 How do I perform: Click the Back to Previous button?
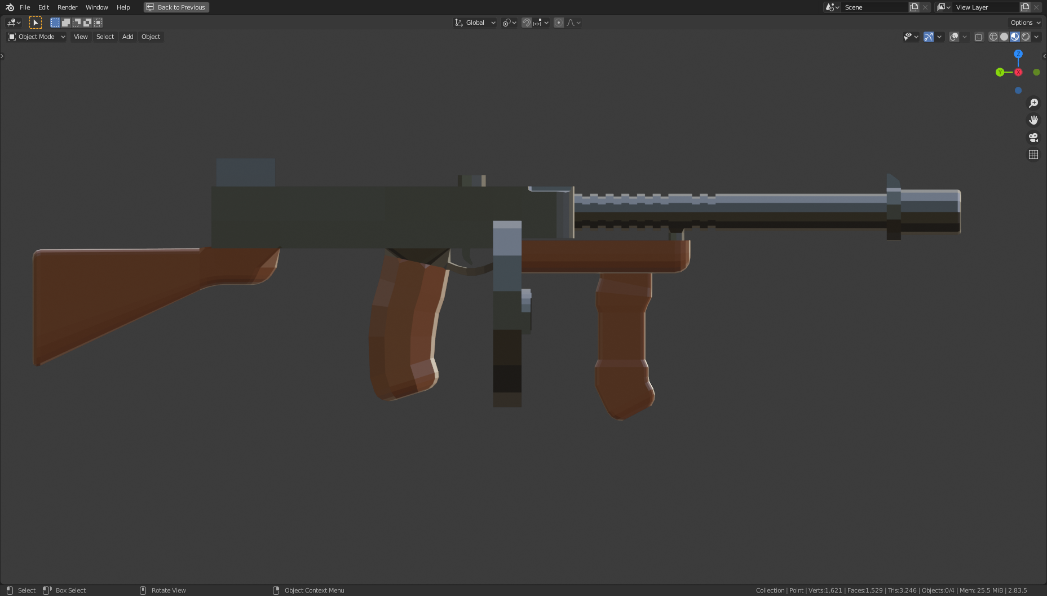pyautogui.click(x=176, y=7)
